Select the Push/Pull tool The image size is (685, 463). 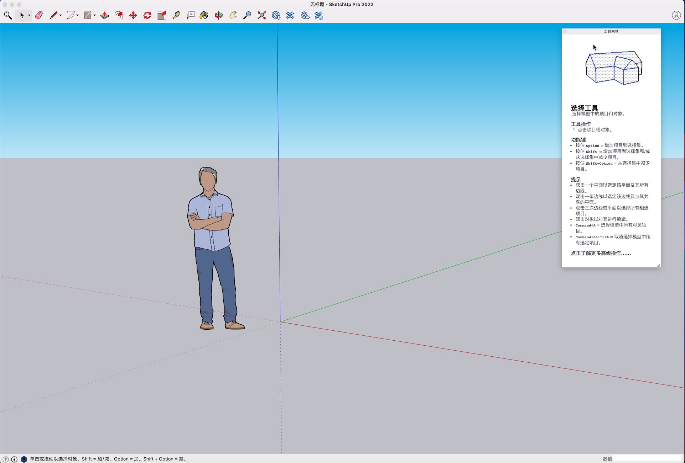point(105,15)
